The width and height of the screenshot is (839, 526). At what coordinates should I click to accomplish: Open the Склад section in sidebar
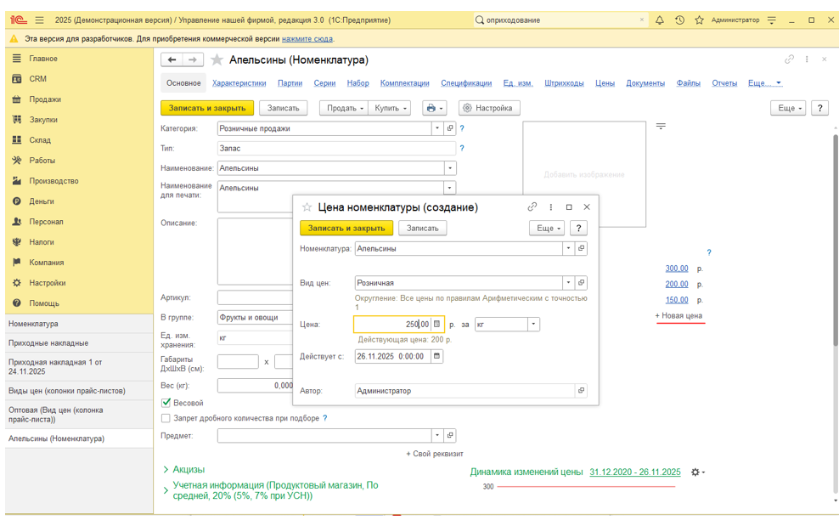[40, 140]
